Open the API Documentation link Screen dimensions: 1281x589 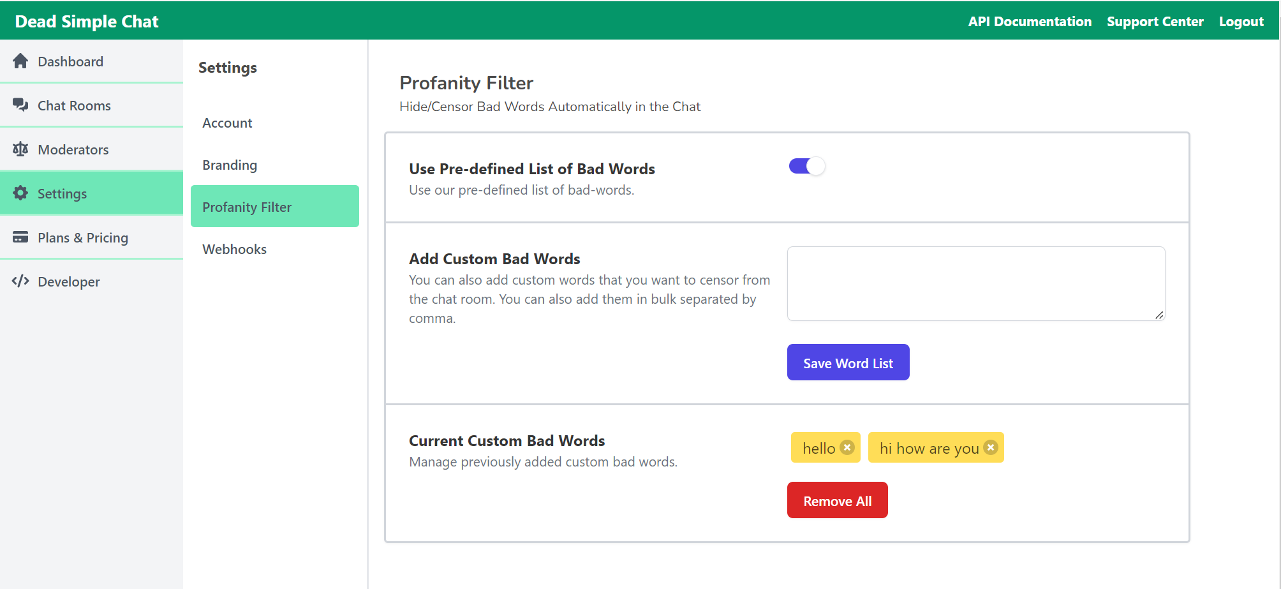point(1030,22)
